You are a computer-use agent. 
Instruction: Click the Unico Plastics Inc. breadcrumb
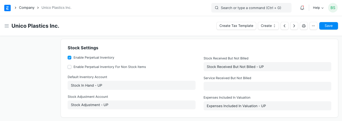[x=56, y=8]
